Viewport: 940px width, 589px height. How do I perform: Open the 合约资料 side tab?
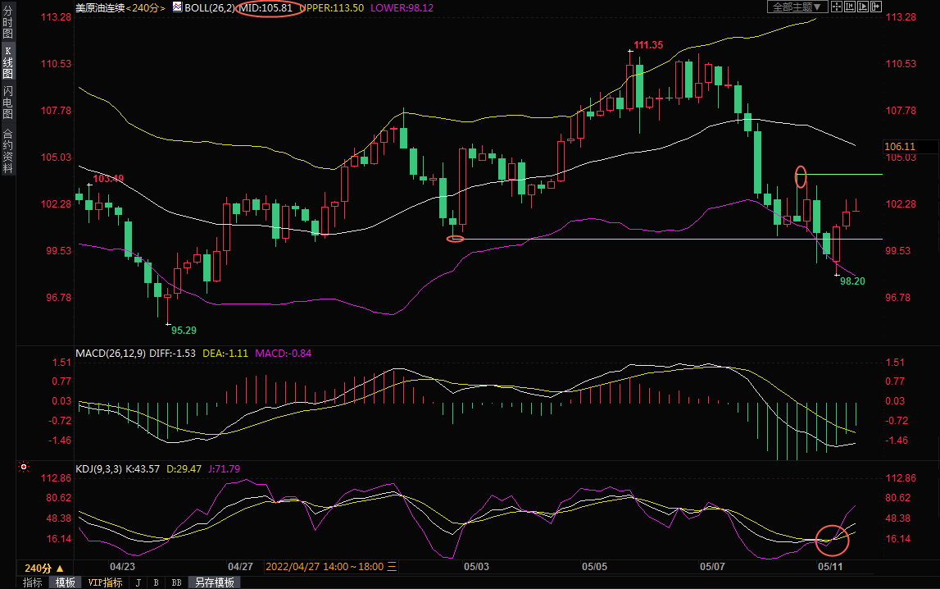pos(7,150)
